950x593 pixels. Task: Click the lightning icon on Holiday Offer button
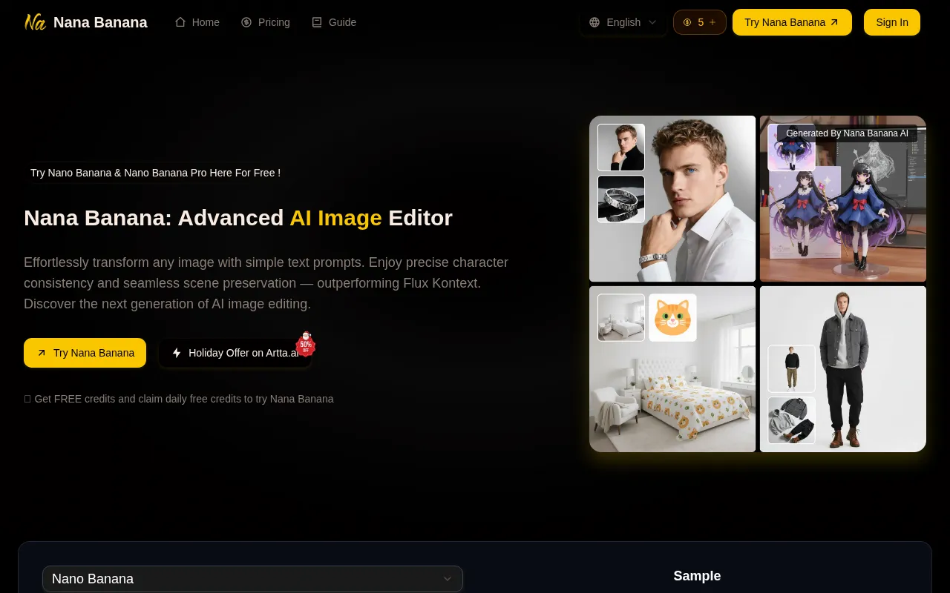177,353
